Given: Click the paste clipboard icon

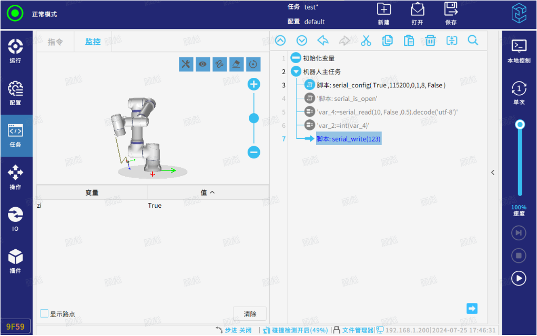Looking at the screenshot, I should (x=409, y=40).
